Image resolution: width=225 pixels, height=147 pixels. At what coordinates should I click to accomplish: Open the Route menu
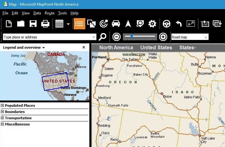click(x=49, y=13)
